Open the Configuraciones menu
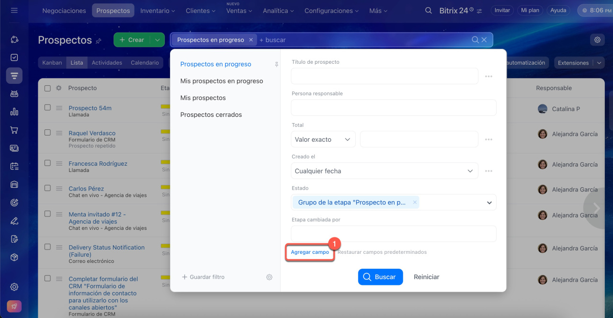 331,11
